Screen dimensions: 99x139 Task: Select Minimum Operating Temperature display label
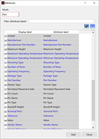tap(25, 58)
